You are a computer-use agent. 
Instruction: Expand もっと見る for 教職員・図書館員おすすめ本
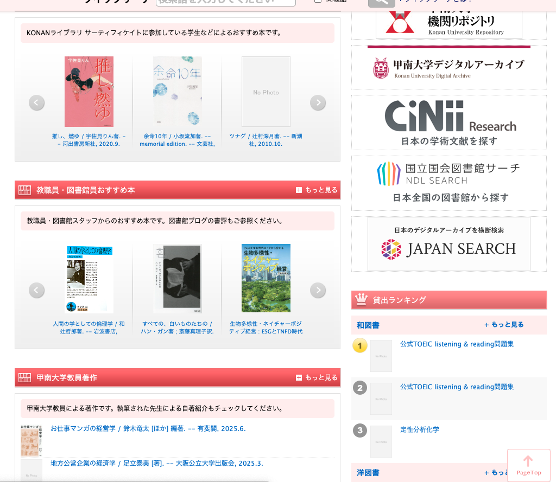point(317,190)
